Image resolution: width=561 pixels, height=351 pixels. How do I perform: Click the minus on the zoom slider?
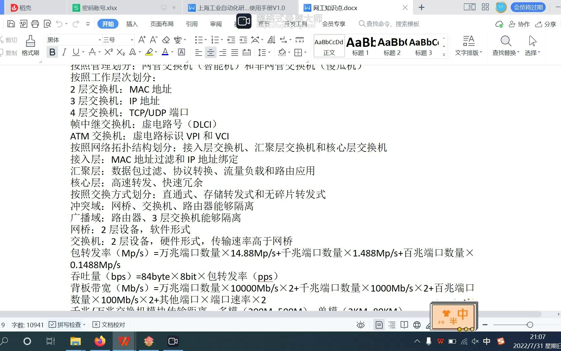point(485,325)
